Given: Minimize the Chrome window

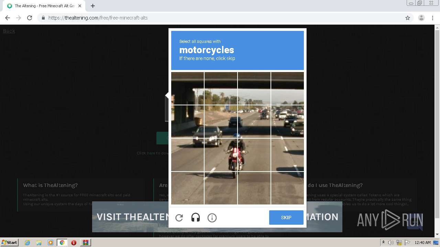Looking at the screenshot, I should [x=411, y=3].
